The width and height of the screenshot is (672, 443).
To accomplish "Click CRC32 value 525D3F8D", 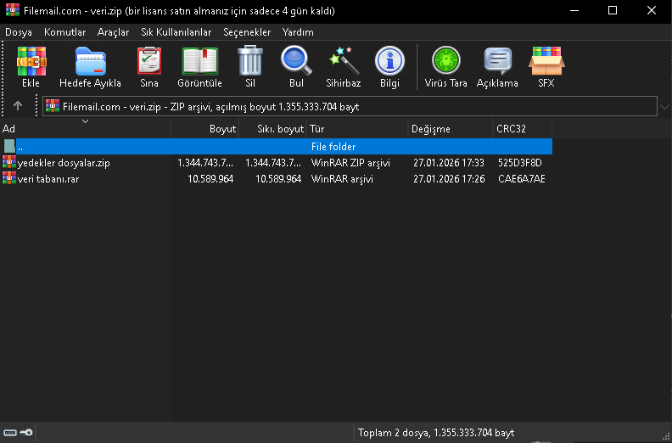I will [x=520, y=163].
